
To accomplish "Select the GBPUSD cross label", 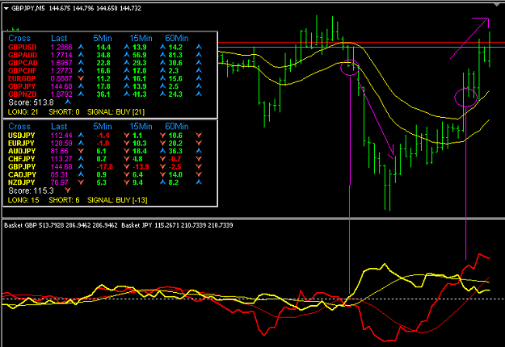I will 23,48.
